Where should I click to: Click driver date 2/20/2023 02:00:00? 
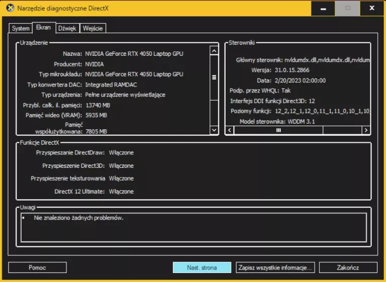tap(300, 80)
